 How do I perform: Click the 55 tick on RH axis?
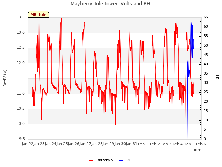[206, 36]
